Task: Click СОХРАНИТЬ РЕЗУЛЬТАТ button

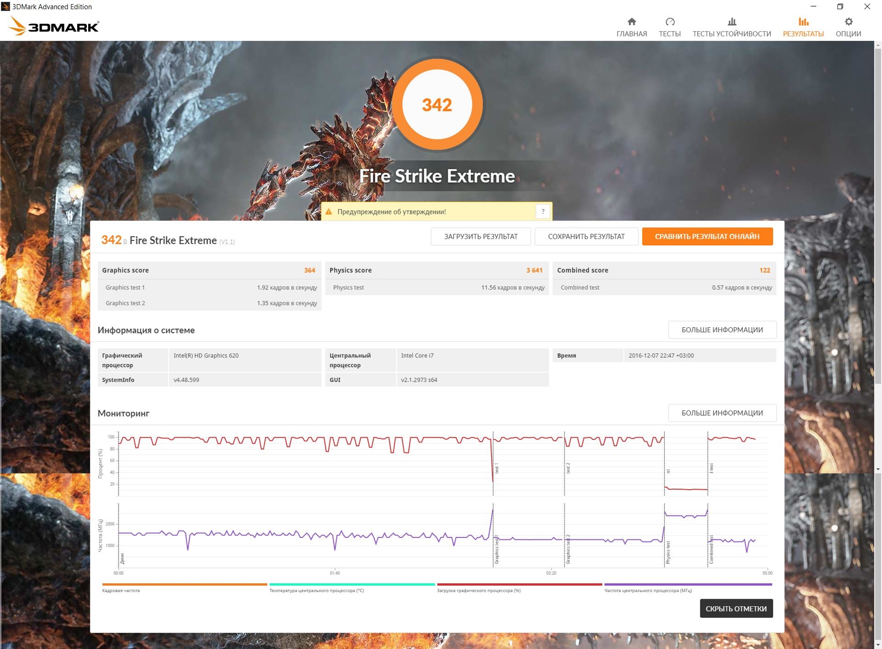Action: (586, 236)
